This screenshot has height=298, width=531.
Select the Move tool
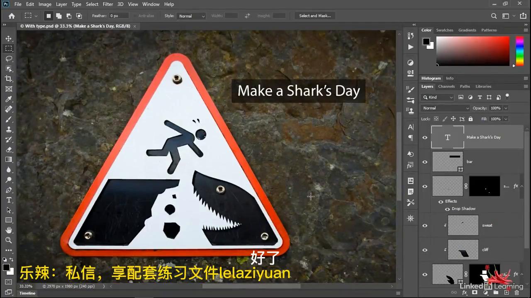coord(9,38)
